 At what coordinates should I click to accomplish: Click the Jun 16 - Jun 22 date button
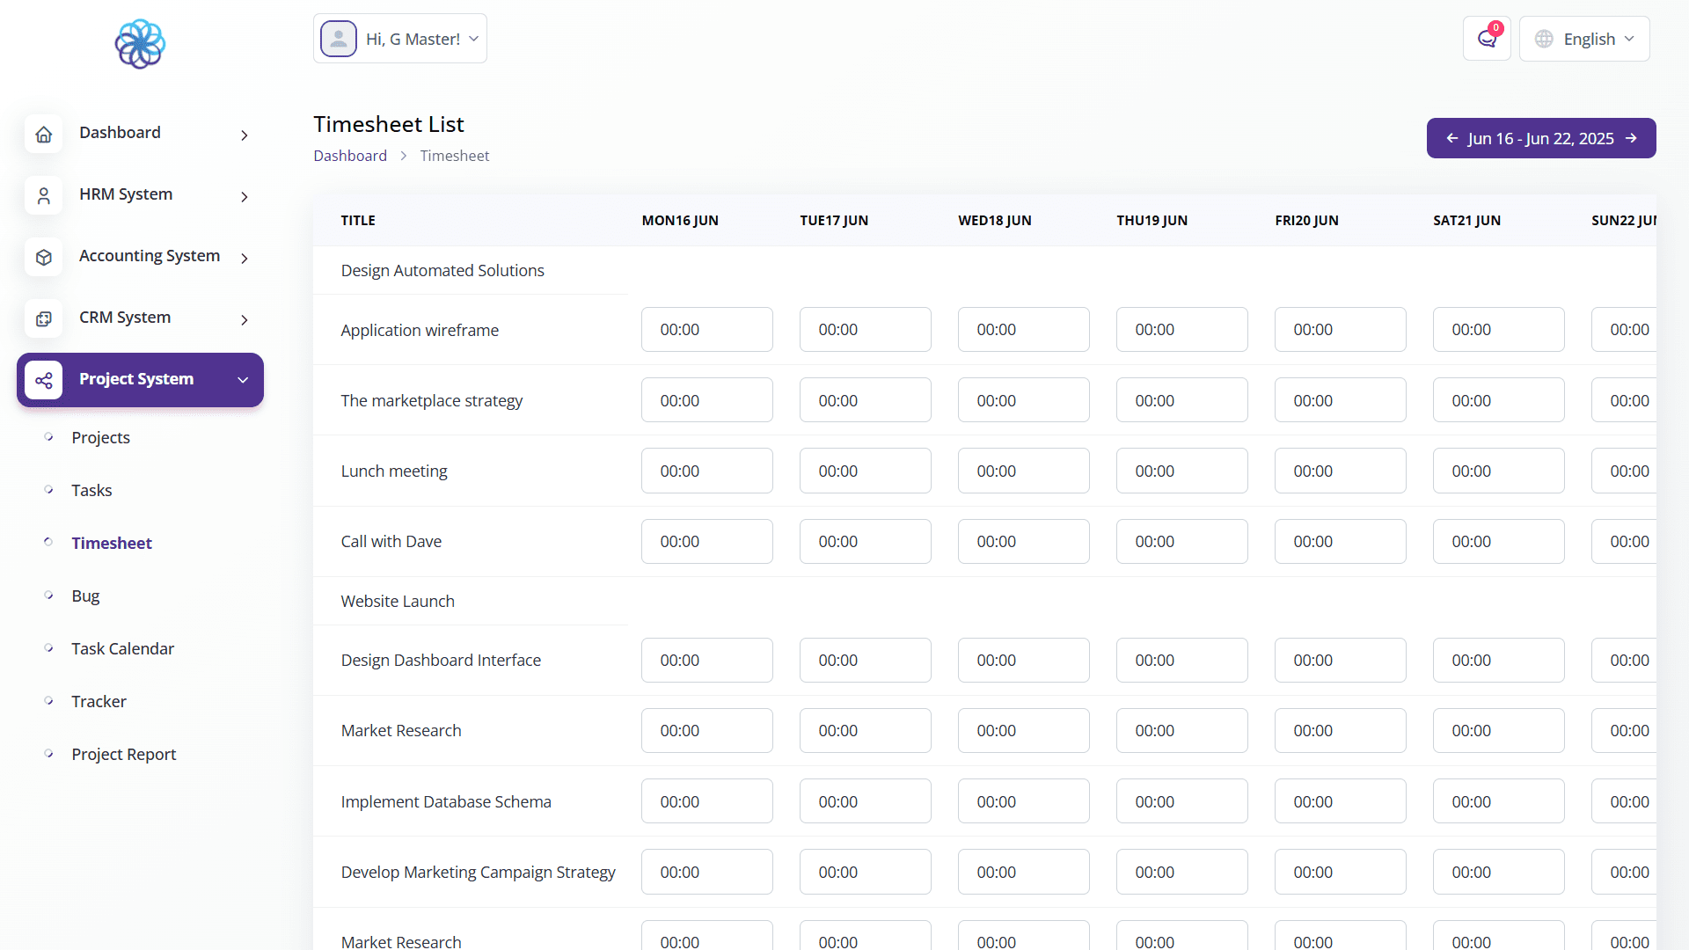pos(1540,138)
